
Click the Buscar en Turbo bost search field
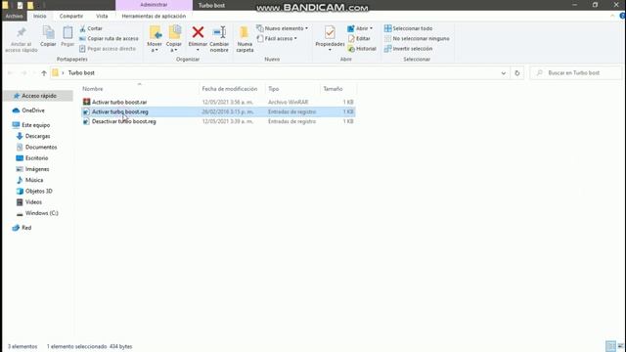click(576, 73)
